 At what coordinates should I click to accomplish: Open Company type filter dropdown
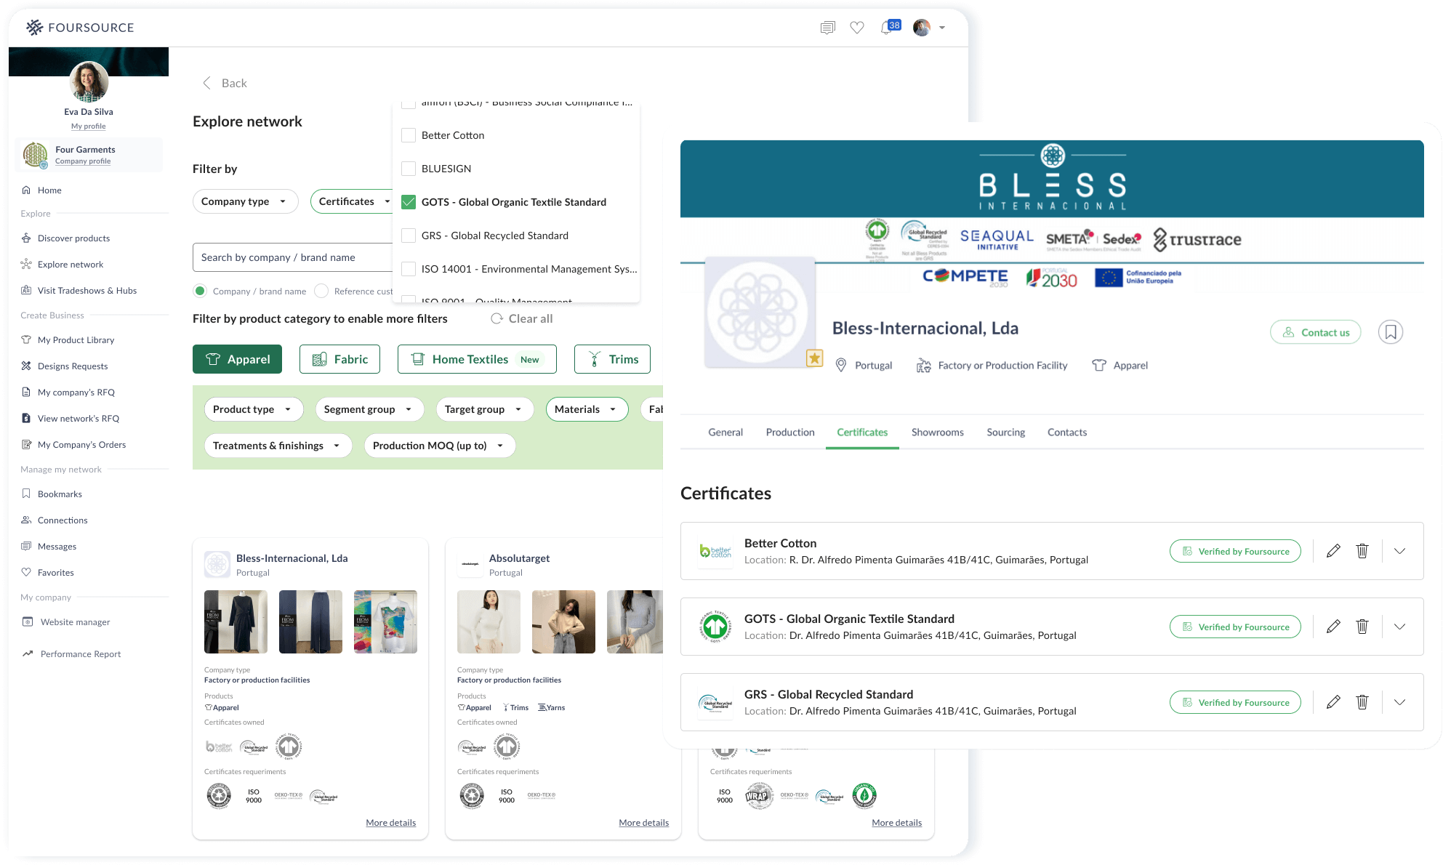click(x=245, y=201)
